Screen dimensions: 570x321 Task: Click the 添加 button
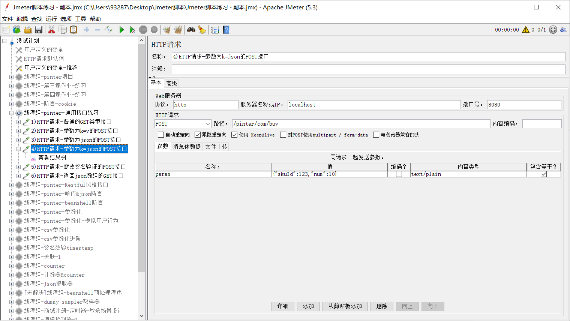(308, 306)
